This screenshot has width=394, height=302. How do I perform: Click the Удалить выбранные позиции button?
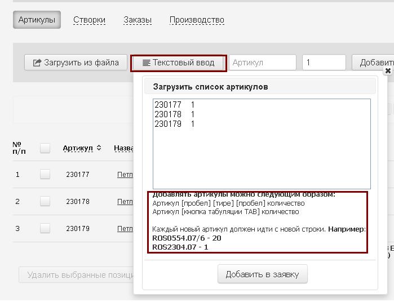tap(76, 275)
